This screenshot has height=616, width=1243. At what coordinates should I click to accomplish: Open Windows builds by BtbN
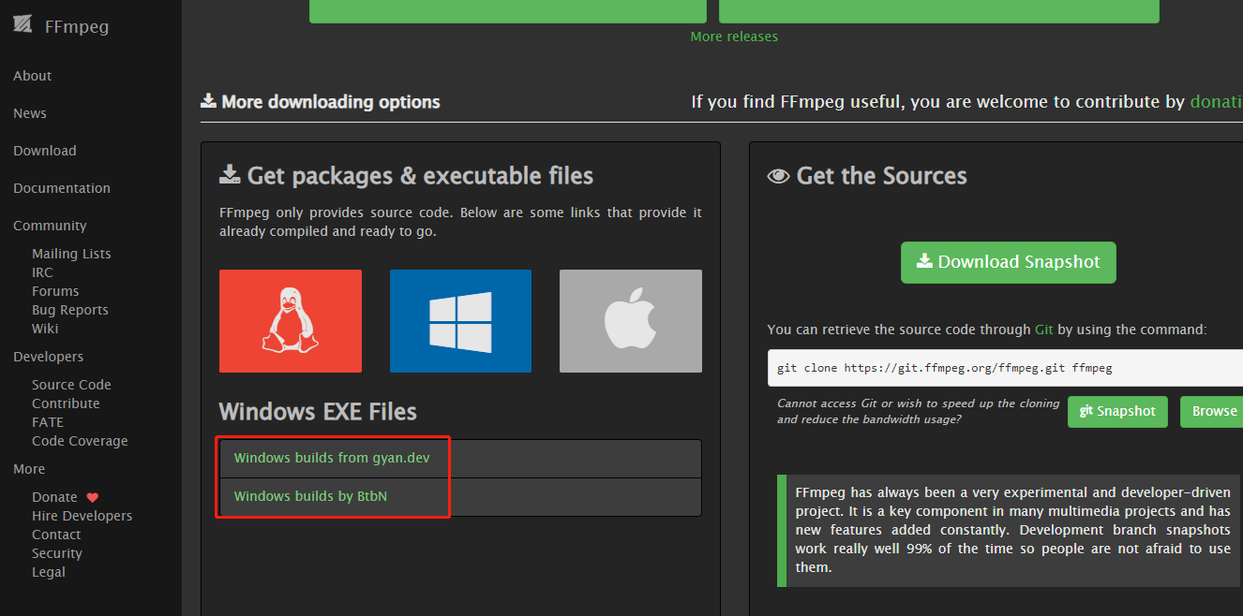(x=309, y=495)
